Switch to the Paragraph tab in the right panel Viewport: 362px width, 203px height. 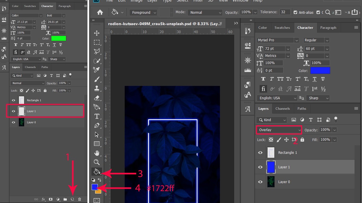coord(328,27)
